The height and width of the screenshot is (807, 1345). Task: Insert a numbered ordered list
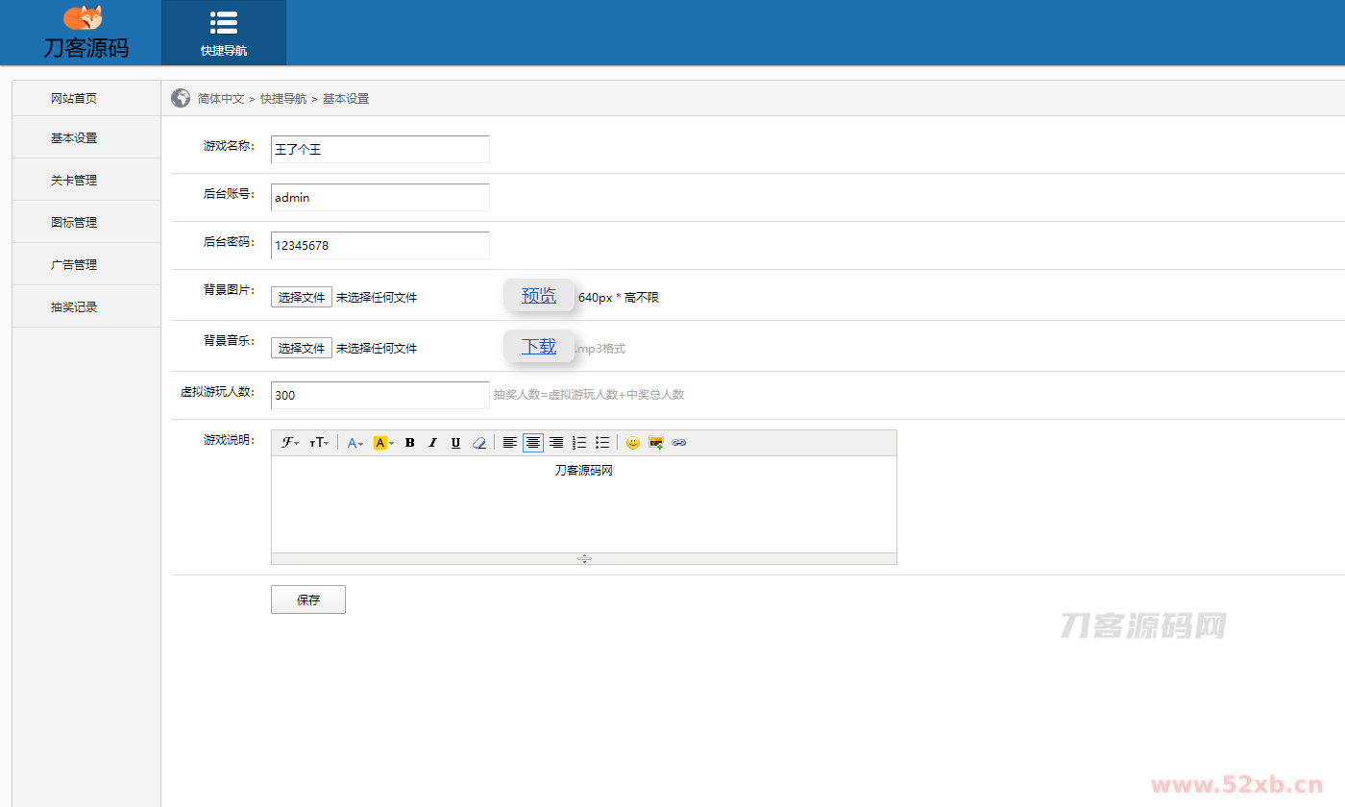coord(579,443)
